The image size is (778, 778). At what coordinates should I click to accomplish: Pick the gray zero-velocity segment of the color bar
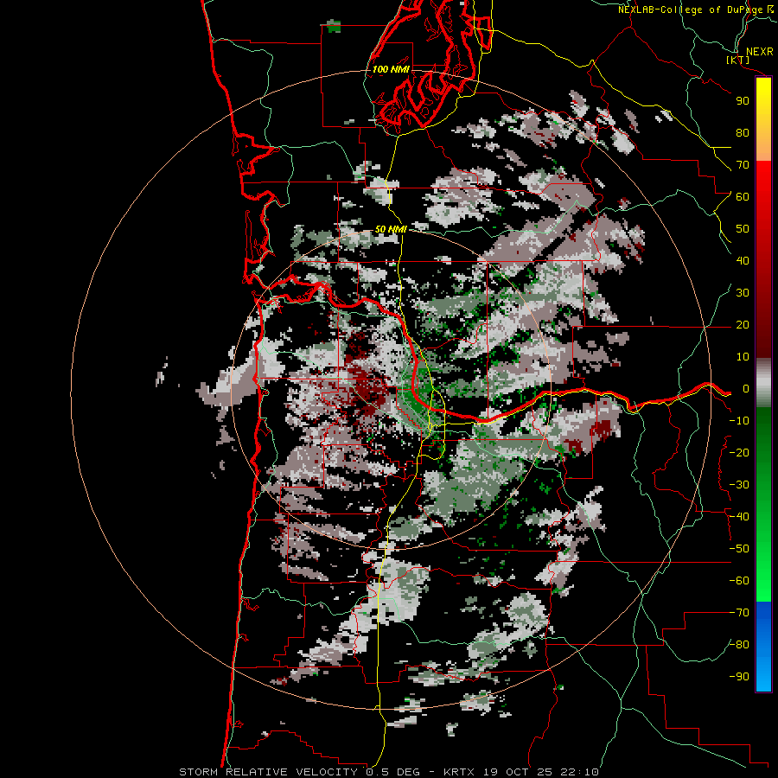(x=763, y=383)
